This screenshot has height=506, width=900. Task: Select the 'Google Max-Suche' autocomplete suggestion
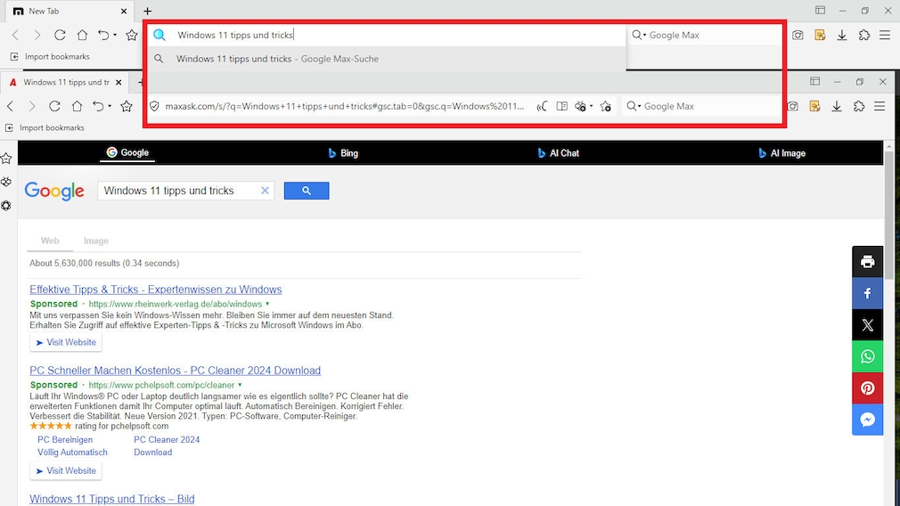tap(277, 59)
